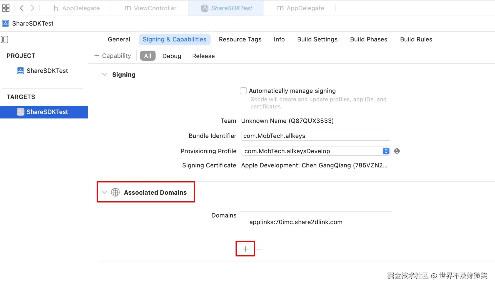Open the Build Settings tab
Viewport: 495px width, 287px height.
[317, 39]
